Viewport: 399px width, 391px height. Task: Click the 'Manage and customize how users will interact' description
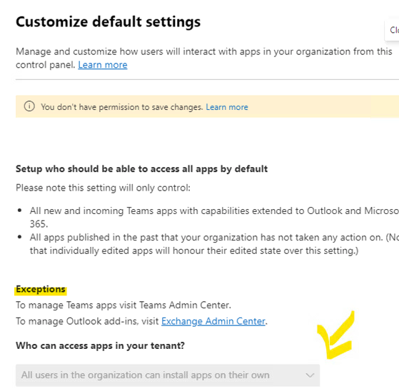click(x=204, y=58)
